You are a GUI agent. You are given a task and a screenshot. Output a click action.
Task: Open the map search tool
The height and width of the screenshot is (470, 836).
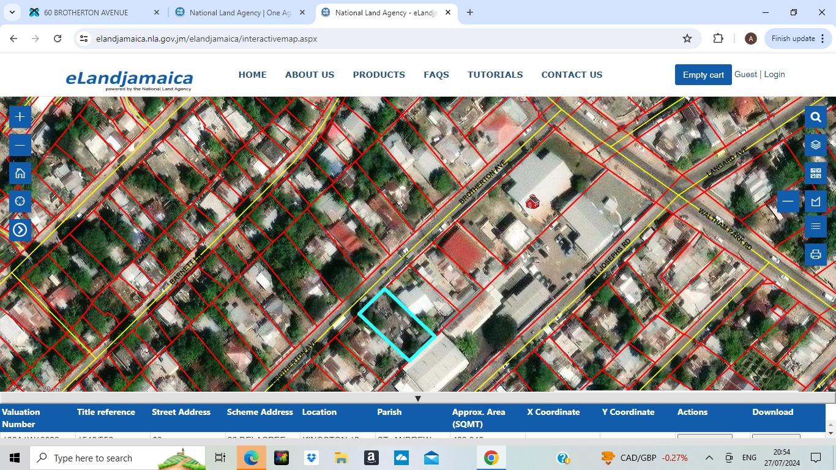point(816,117)
